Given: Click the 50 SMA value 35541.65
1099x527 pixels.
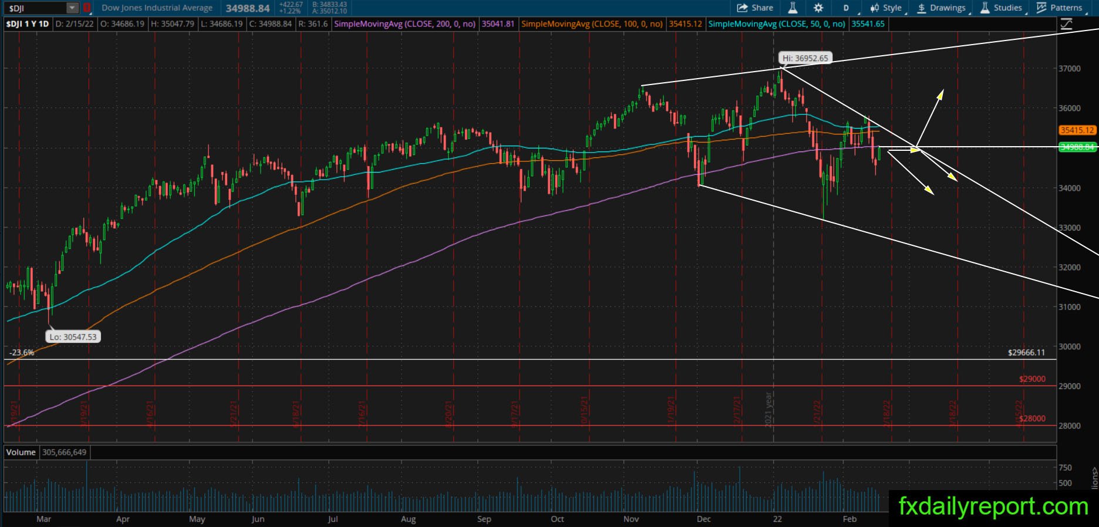Looking at the screenshot, I should click(x=868, y=24).
